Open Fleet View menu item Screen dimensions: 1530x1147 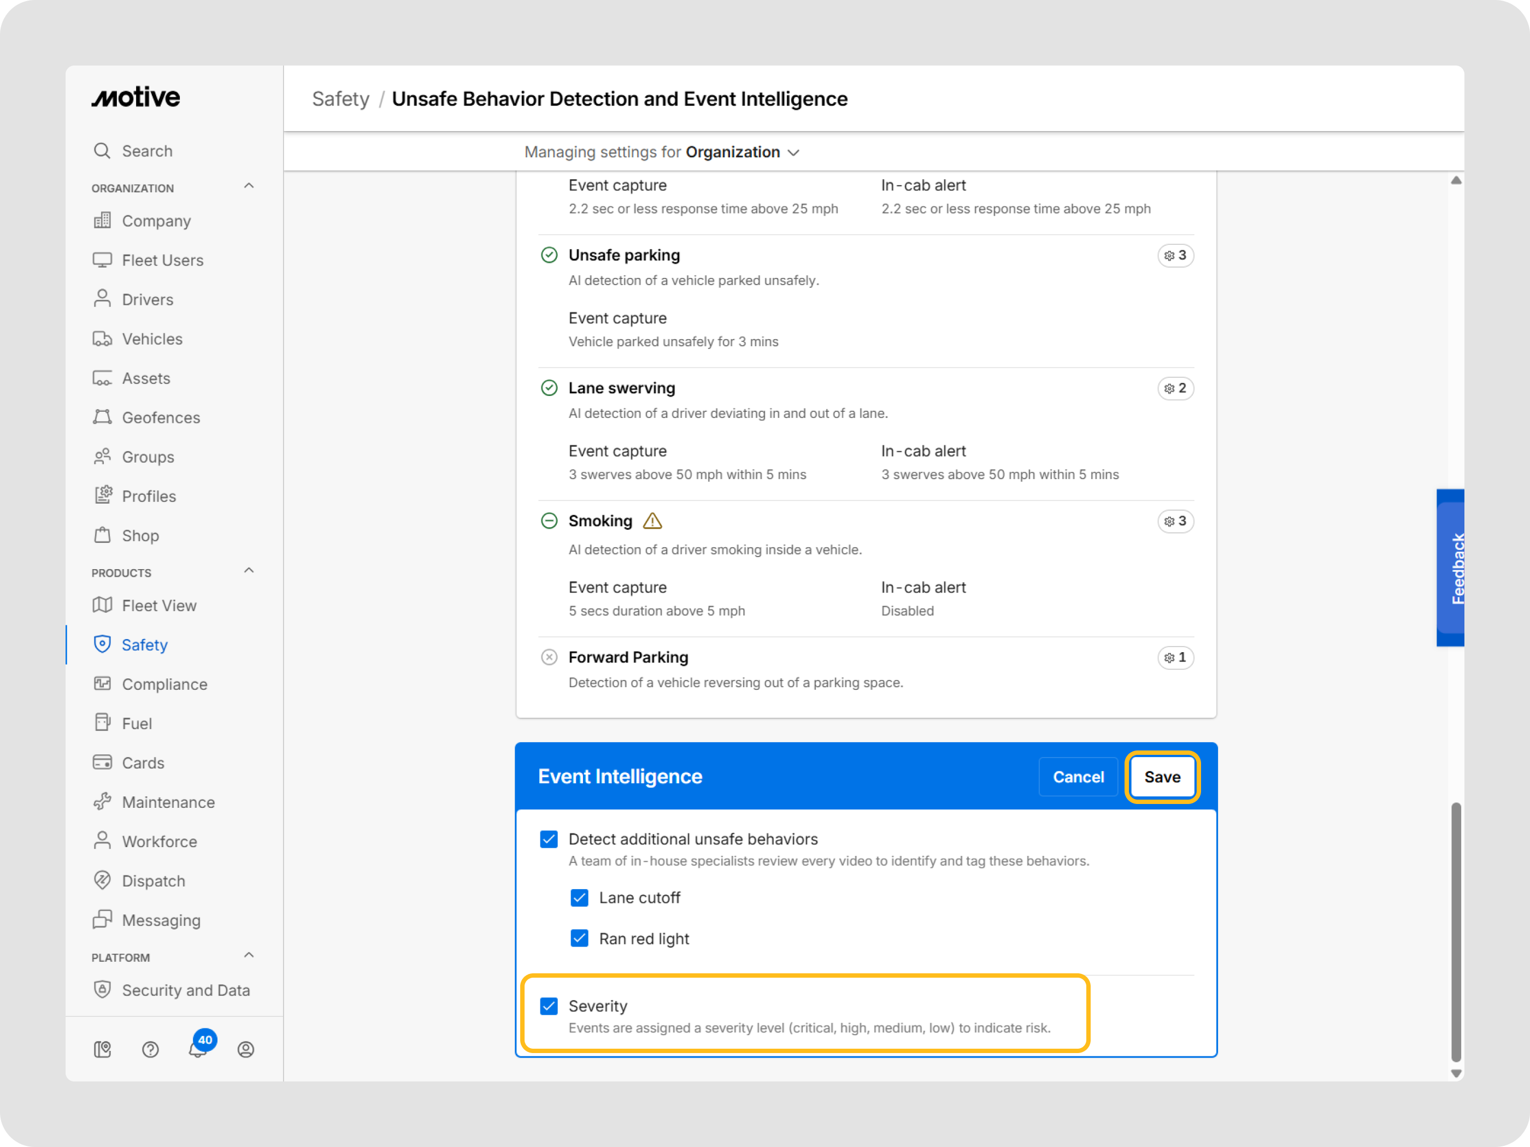[x=159, y=605]
